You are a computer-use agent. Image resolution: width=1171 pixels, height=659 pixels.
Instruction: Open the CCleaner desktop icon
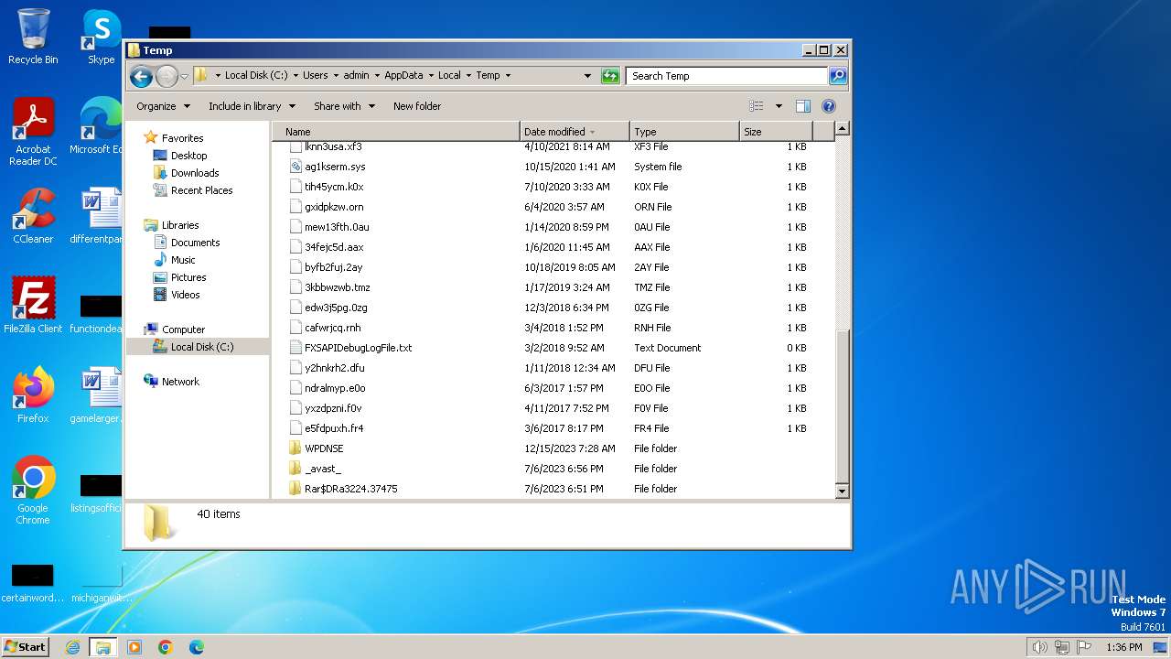(x=33, y=216)
